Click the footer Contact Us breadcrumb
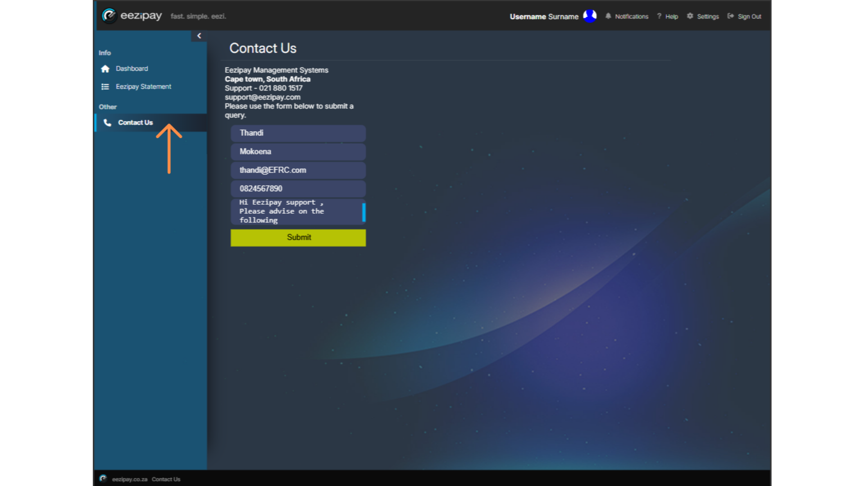 pyautogui.click(x=166, y=479)
